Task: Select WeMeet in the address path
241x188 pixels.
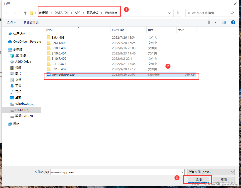Action: click(x=111, y=13)
